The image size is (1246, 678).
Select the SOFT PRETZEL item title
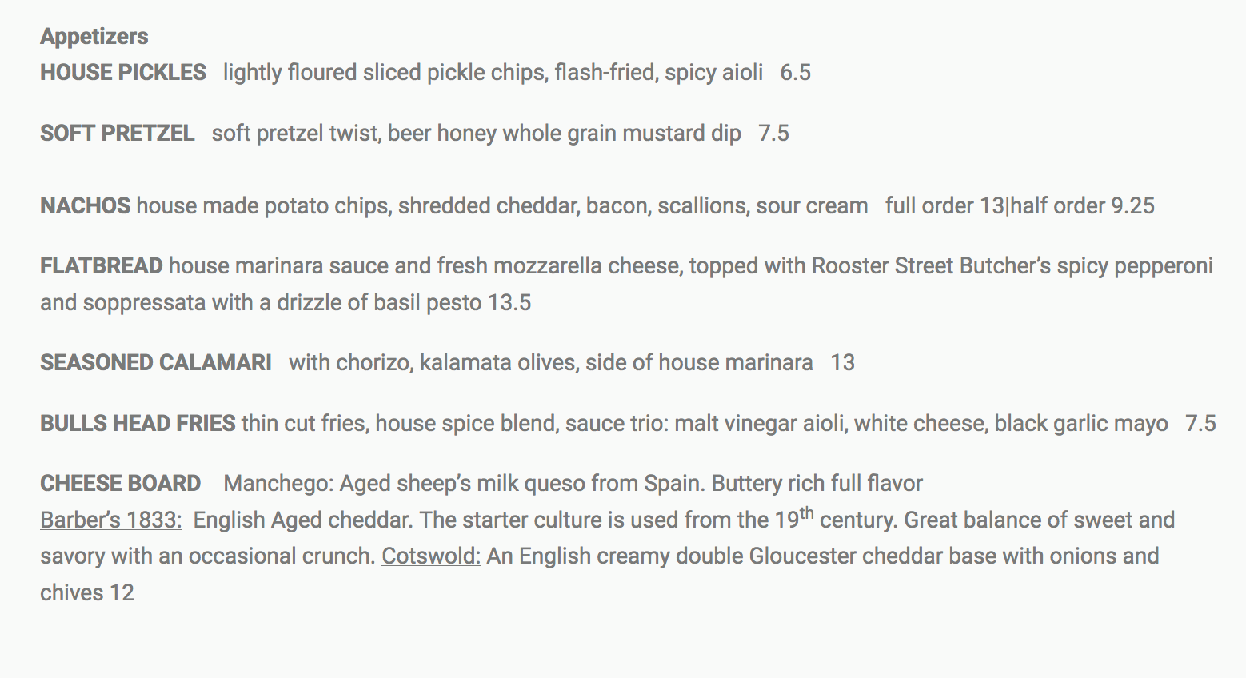point(118,134)
